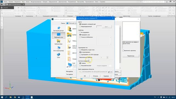
Task: Show hidden tray icons chevron
Action: [x=158, y=97]
